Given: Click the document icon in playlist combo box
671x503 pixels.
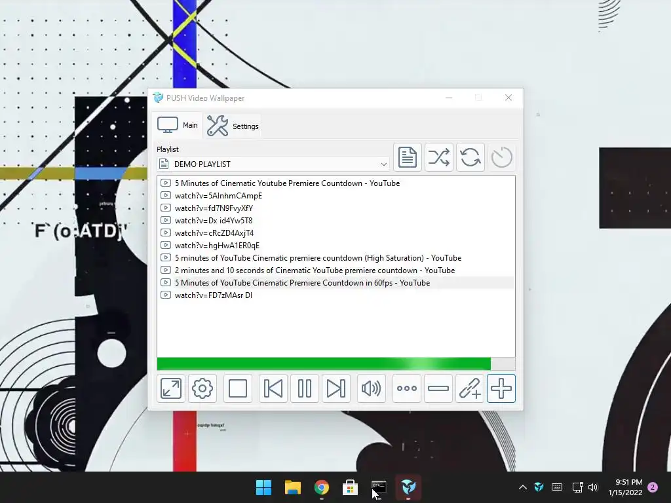Looking at the screenshot, I should (163, 164).
